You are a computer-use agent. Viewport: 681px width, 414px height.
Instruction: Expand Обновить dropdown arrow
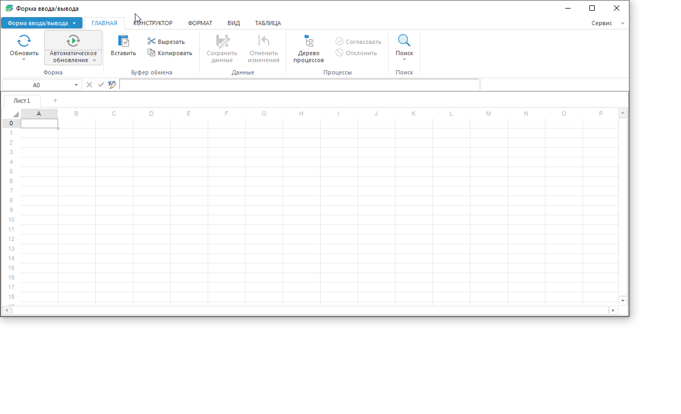[24, 59]
